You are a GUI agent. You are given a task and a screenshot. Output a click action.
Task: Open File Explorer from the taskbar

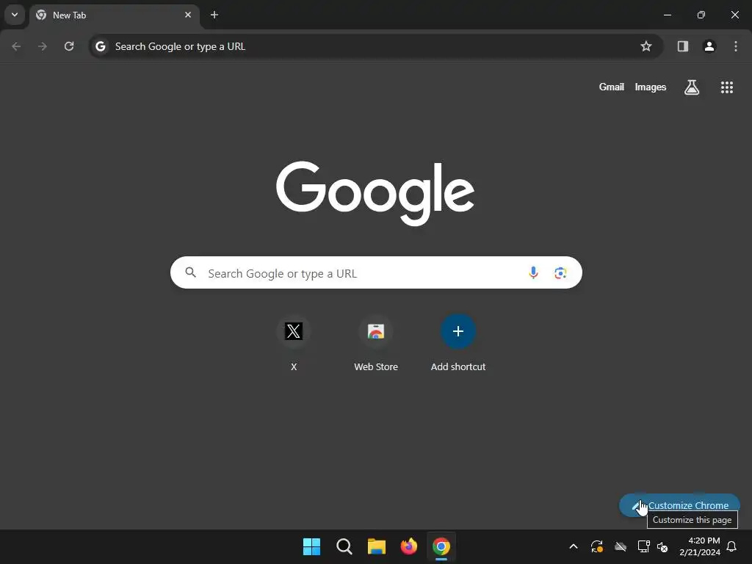coord(377,546)
